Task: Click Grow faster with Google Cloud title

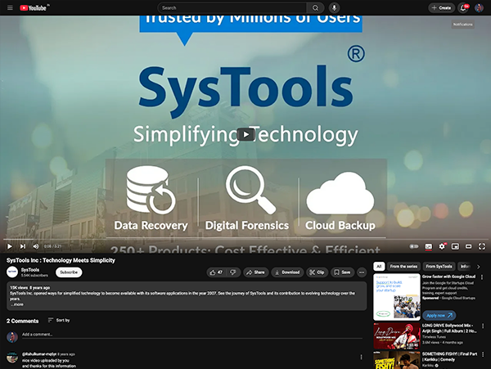Action: click(x=448, y=277)
